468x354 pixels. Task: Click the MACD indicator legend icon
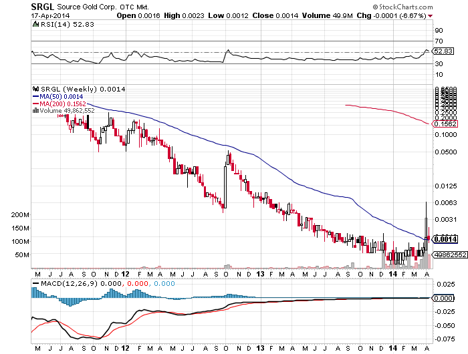tap(35, 284)
